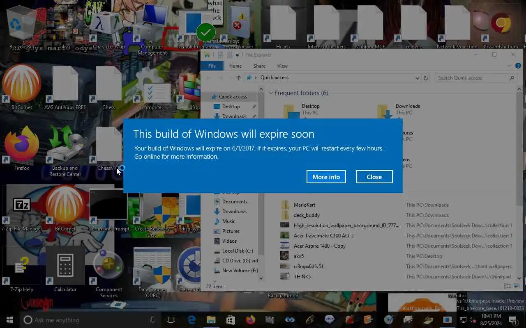Click the Up arrow in File Explorer
The image size is (526, 328).
(x=239, y=78)
